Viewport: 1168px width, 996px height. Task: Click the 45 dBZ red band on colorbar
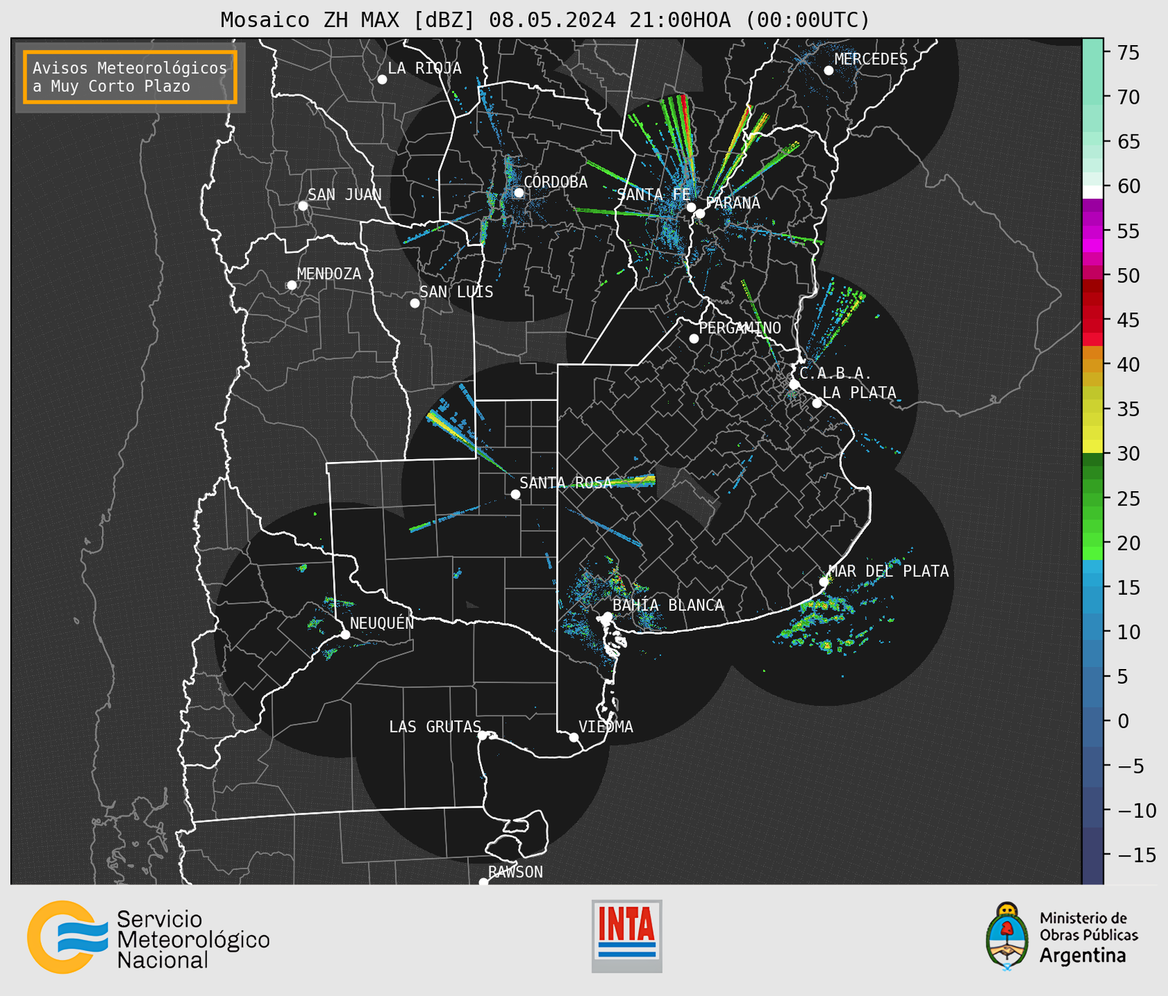tap(1093, 320)
